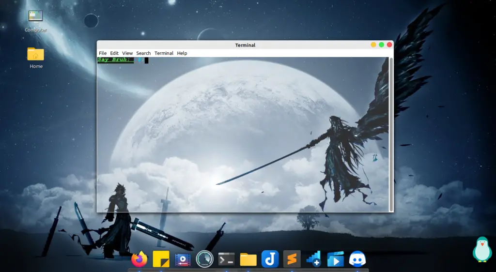Launch the blue Joplin J app
This screenshot has height=272, width=496.
pyautogui.click(x=270, y=259)
